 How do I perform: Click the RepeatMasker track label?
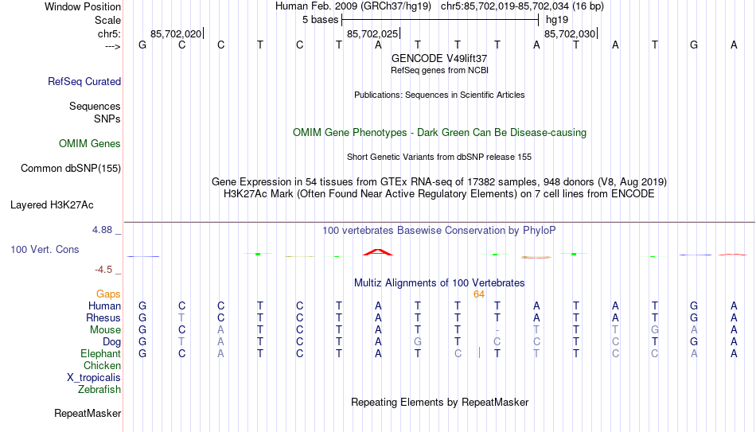pyautogui.click(x=88, y=413)
